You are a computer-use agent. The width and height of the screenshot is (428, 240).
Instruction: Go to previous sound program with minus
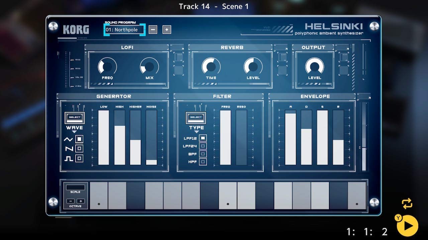tap(153, 30)
